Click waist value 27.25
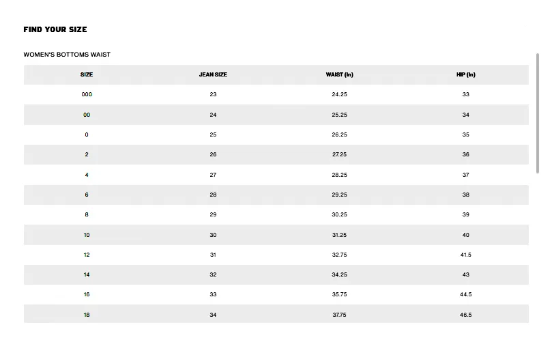Viewport: 554px width, 340px height. (340, 154)
